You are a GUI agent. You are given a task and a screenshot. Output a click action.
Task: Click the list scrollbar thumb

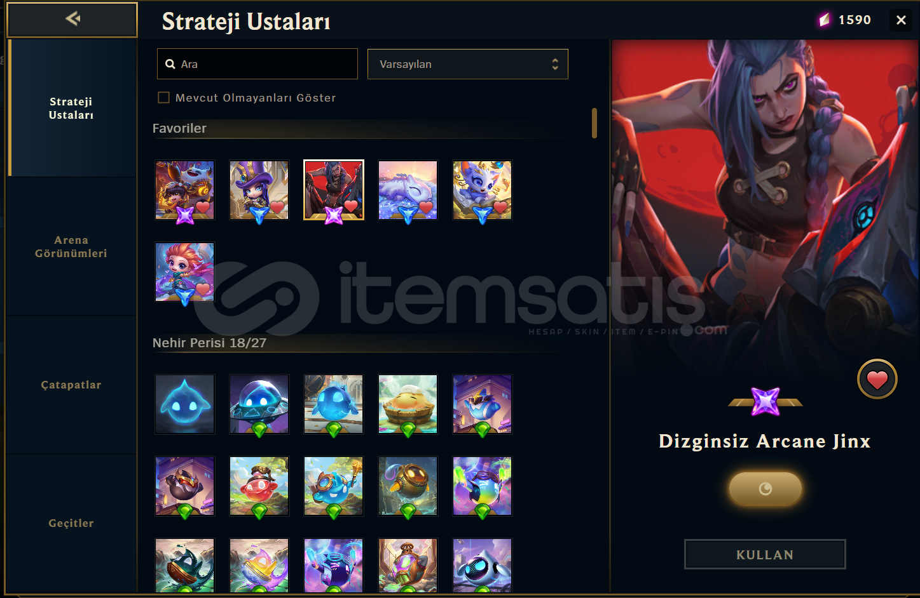pos(594,123)
